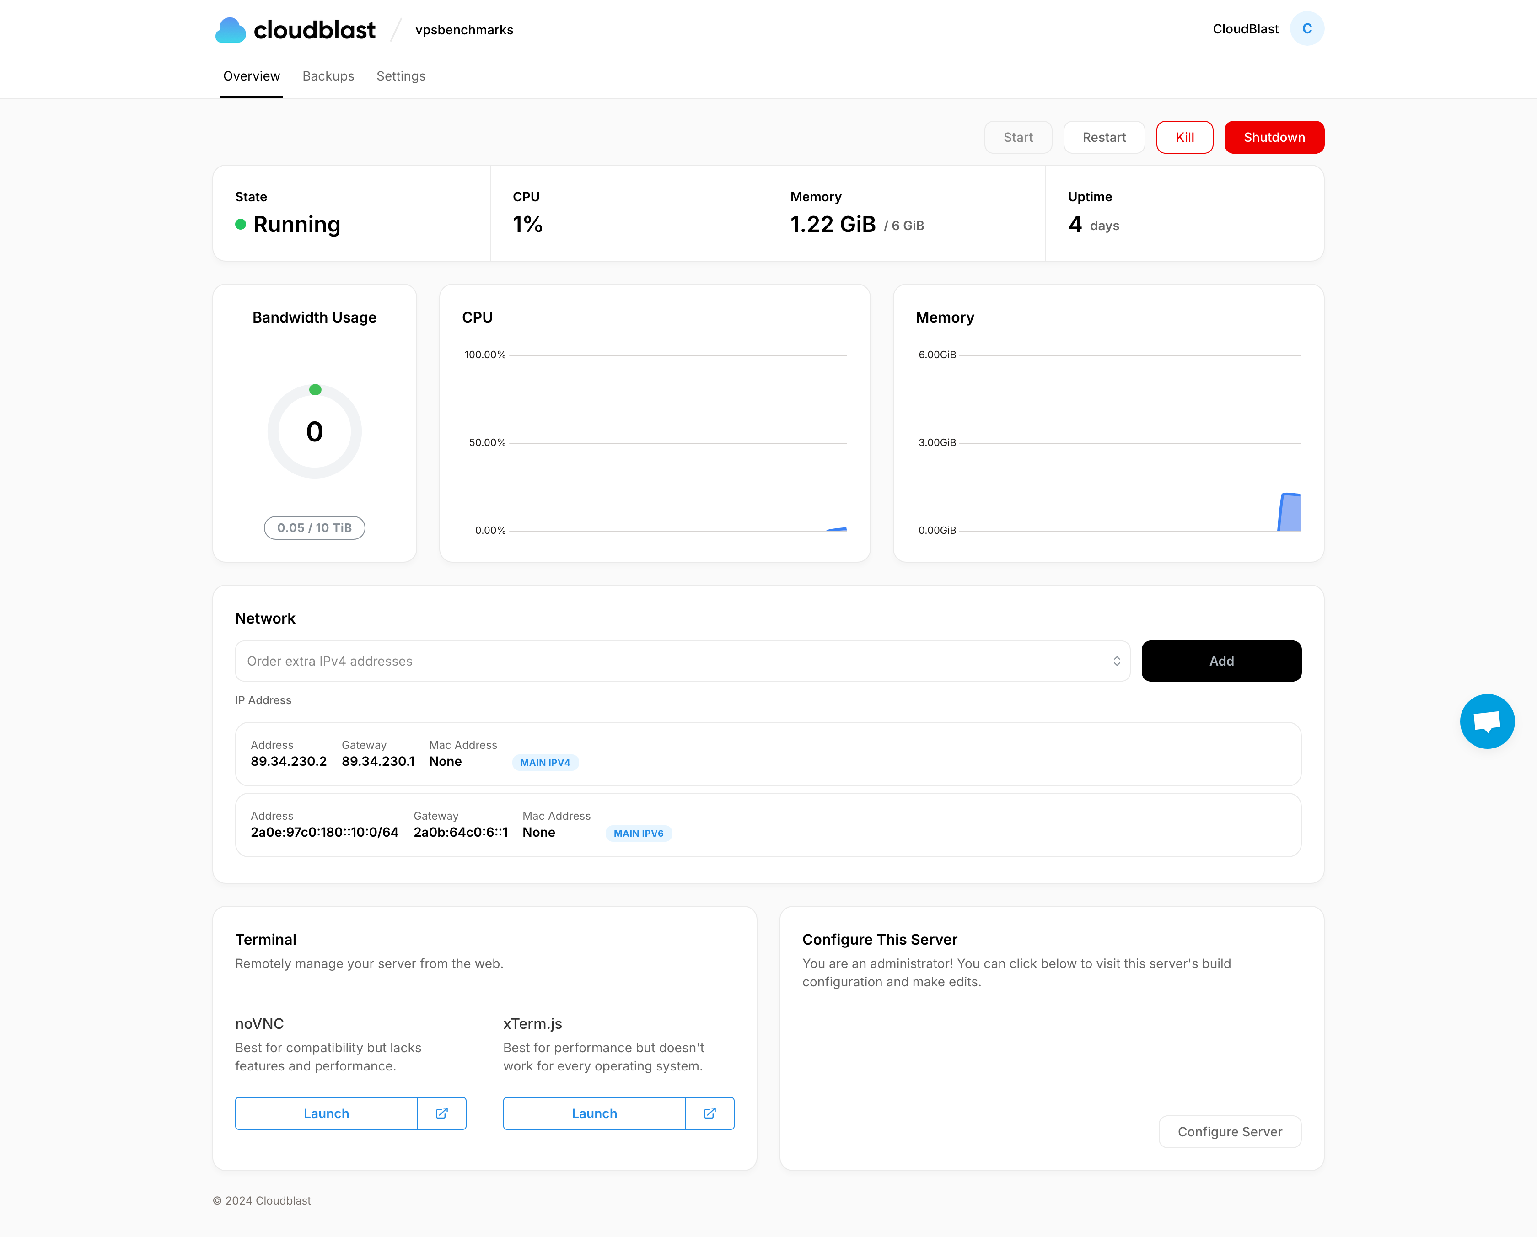Click the disabled Start button
This screenshot has width=1537, height=1237.
tap(1018, 137)
